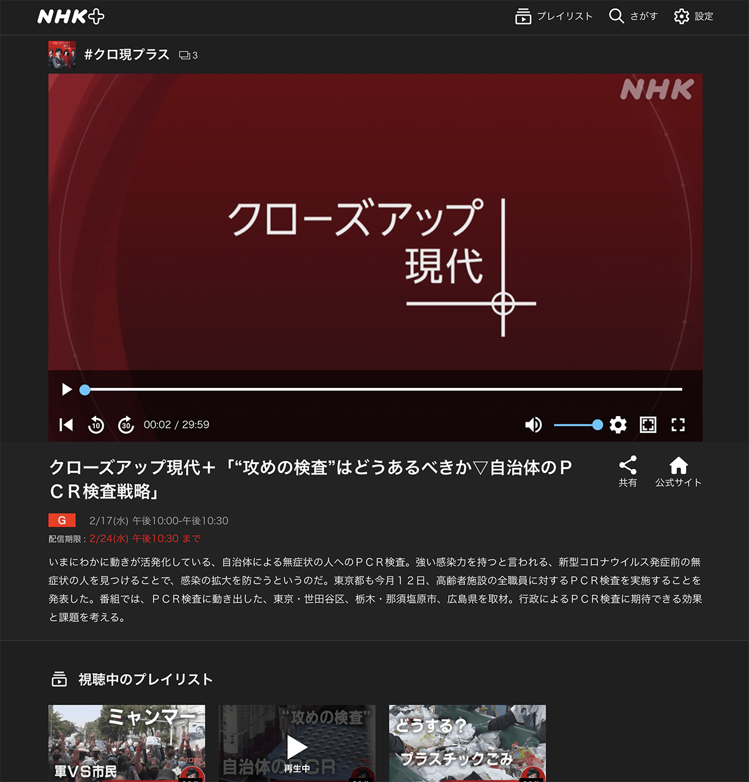
Task: Show the 3 episodes count icon
Action: coord(188,56)
